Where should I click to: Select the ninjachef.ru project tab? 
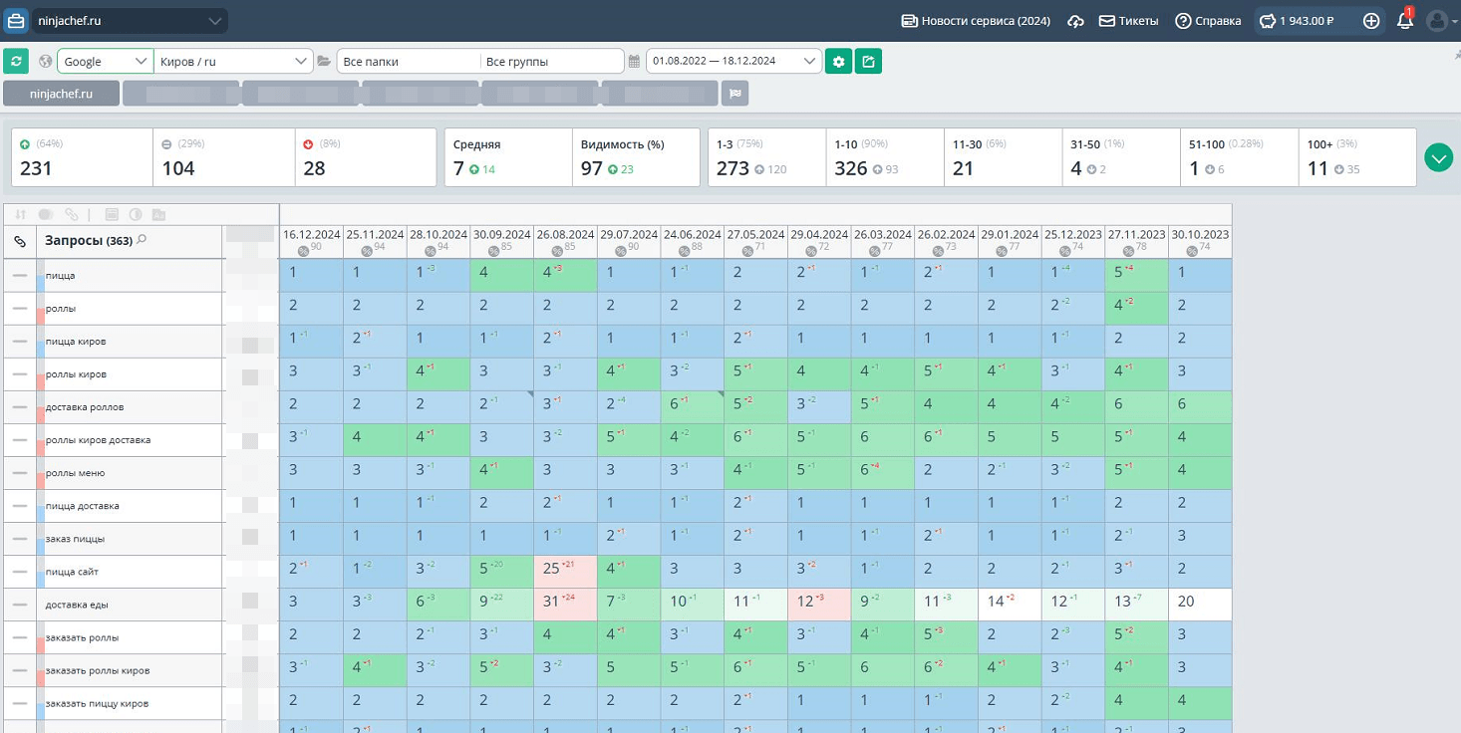[x=62, y=94]
